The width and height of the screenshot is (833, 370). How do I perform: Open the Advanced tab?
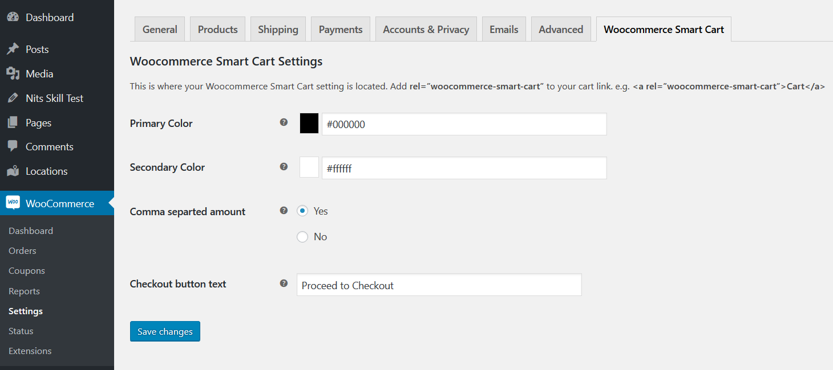pos(561,29)
